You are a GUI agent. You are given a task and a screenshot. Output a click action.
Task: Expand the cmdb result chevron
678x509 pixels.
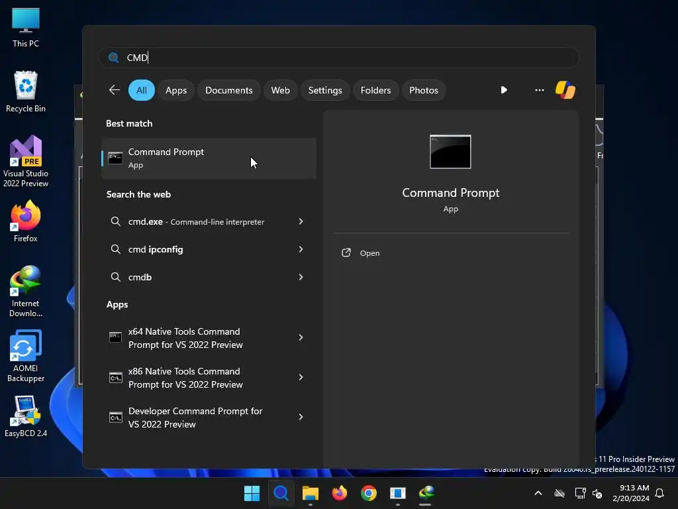301,276
